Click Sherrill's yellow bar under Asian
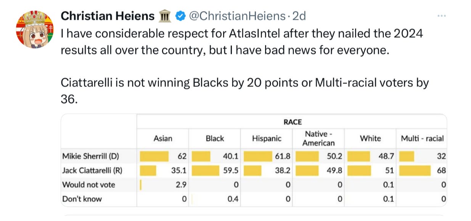Image resolution: width=471 pixels, height=221 pixels. pos(154,156)
